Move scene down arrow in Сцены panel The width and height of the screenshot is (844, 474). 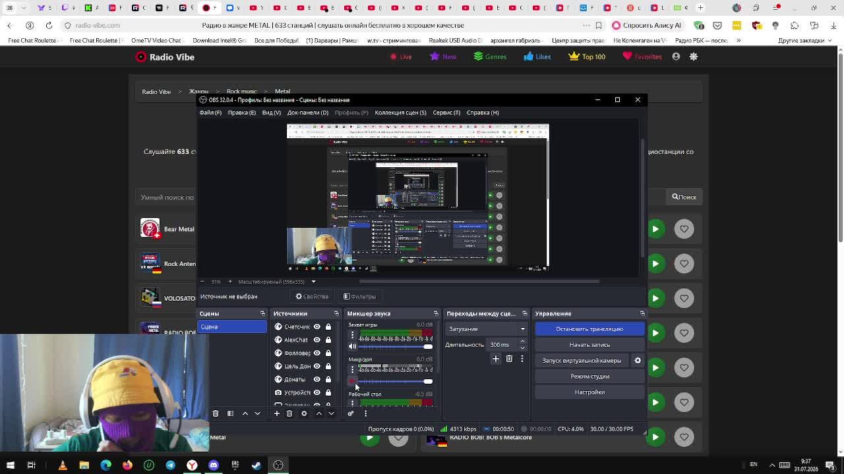coord(257,413)
